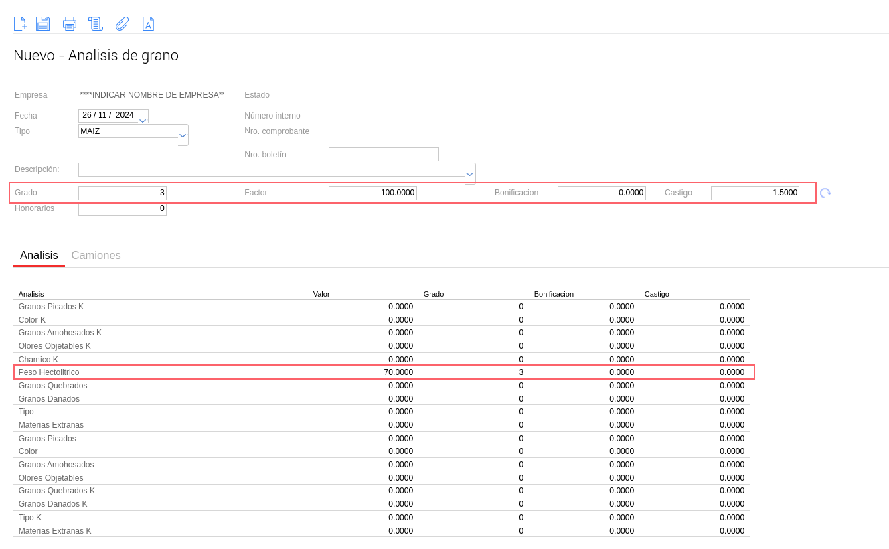Save the record with the floppy disk icon
The image size is (889, 549).
coord(43,24)
